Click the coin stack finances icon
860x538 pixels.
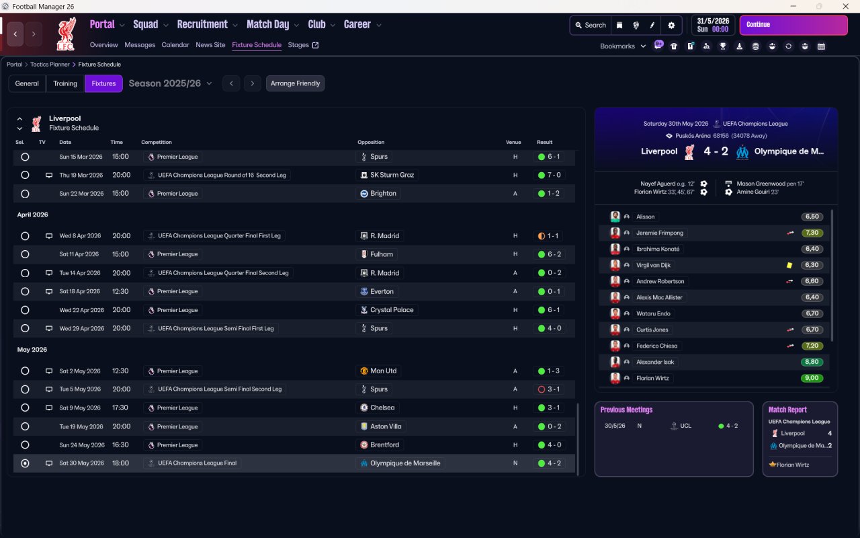756,46
